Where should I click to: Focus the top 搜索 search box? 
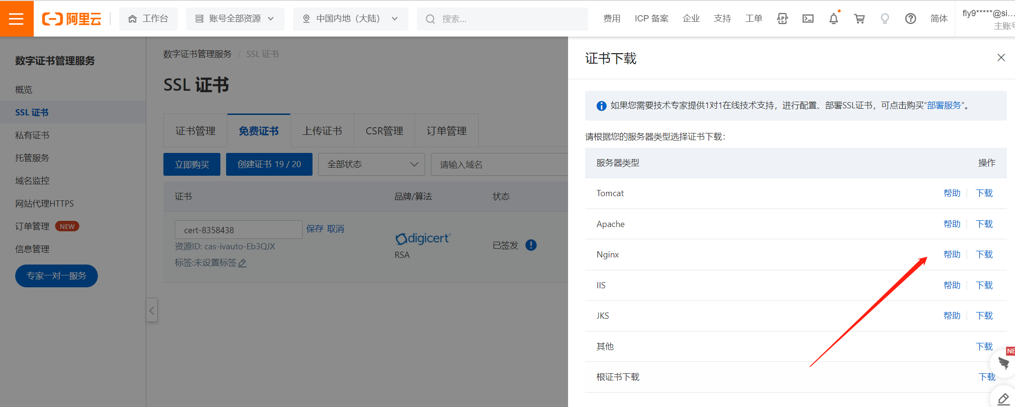pos(503,19)
